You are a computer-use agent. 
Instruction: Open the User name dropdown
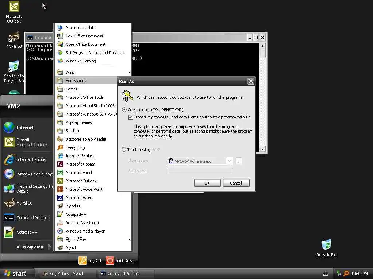pyautogui.click(x=229, y=161)
